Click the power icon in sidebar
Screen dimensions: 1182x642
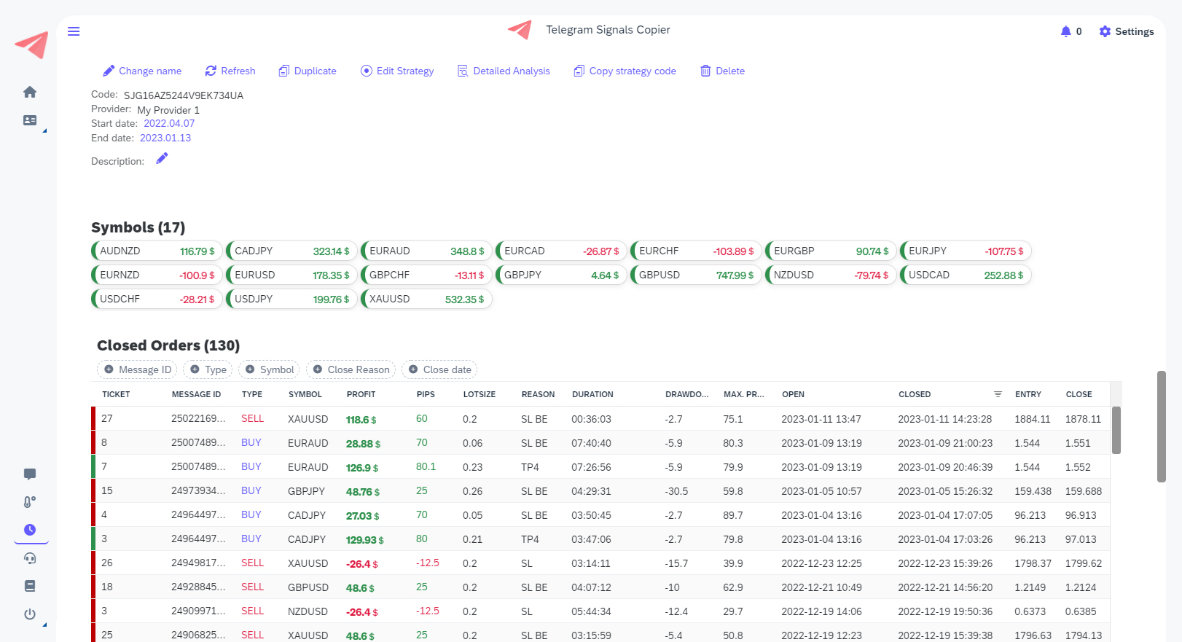pyautogui.click(x=30, y=614)
